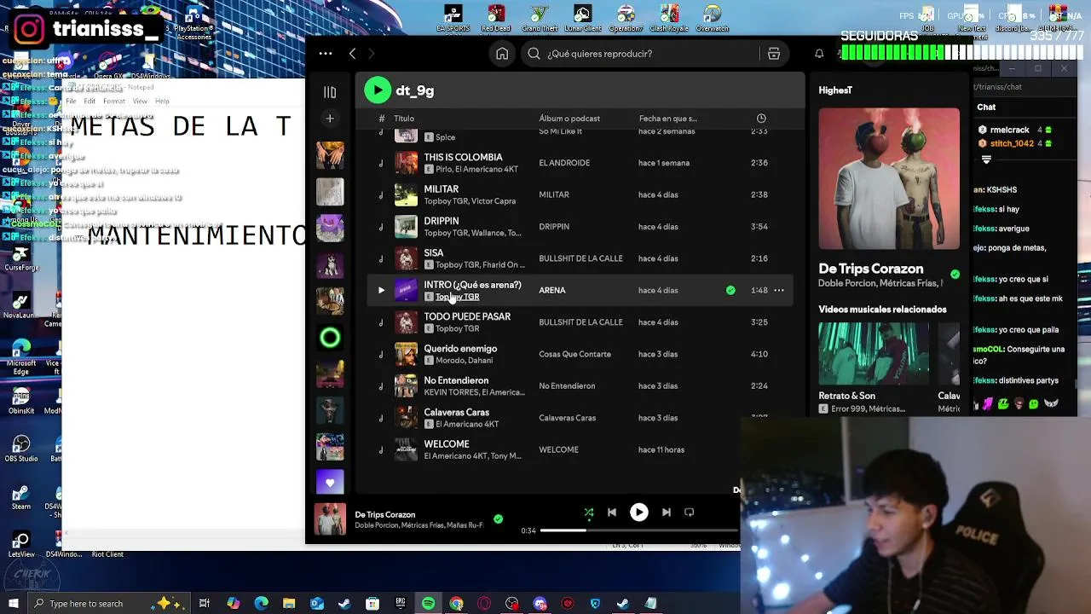Toggle saved checkmark on INTRO track
The height and width of the screenshot is (614, 1091).
(730, 290)
